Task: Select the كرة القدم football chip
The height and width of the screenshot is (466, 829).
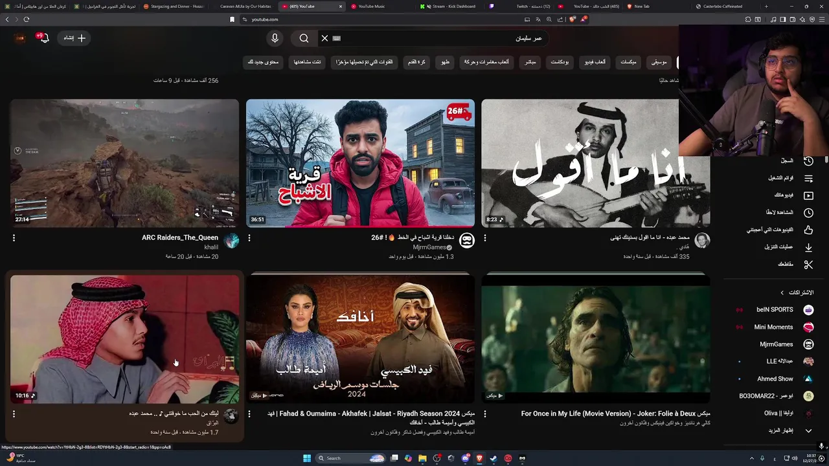Action: [x=416, y=62]
